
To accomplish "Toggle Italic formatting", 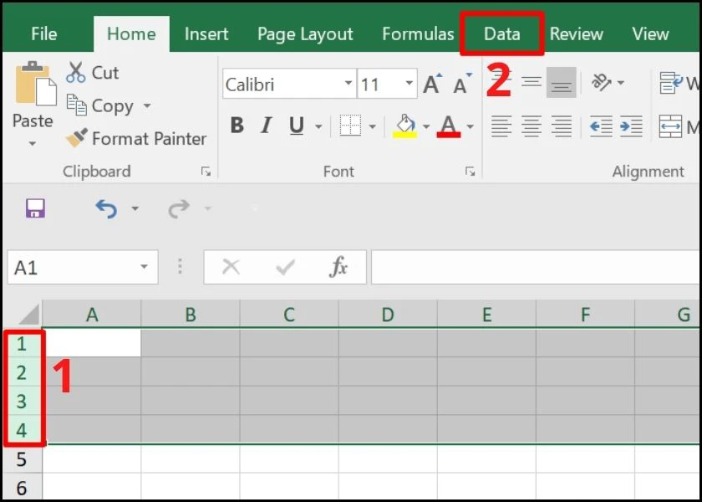I will [267, 126].
